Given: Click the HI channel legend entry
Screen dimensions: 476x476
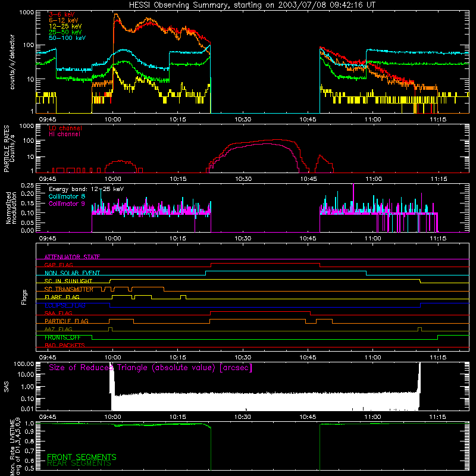Looking at the screenshot, I should [64, 134].
